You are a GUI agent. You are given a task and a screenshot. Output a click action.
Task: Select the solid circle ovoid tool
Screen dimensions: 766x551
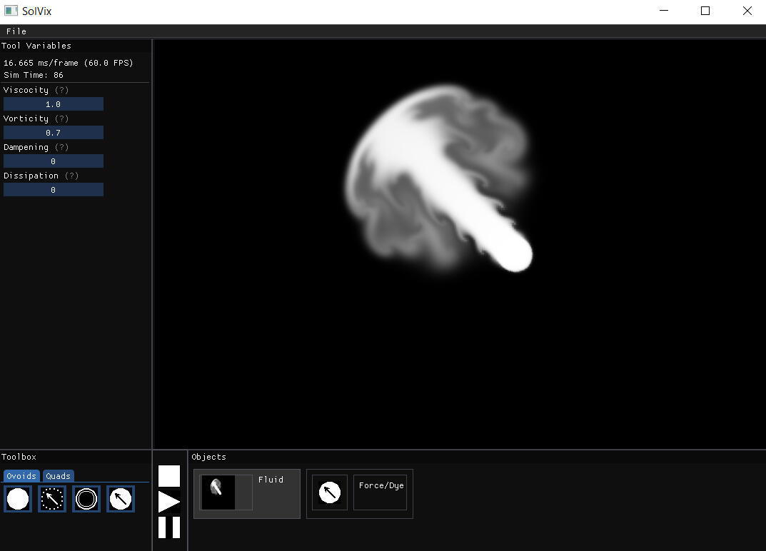[x=18, y=499]
